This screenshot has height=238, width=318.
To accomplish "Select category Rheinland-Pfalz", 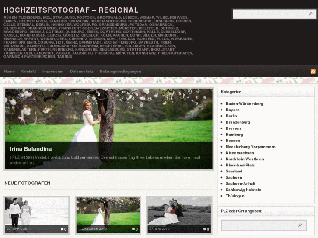I will tap(240, 165).
